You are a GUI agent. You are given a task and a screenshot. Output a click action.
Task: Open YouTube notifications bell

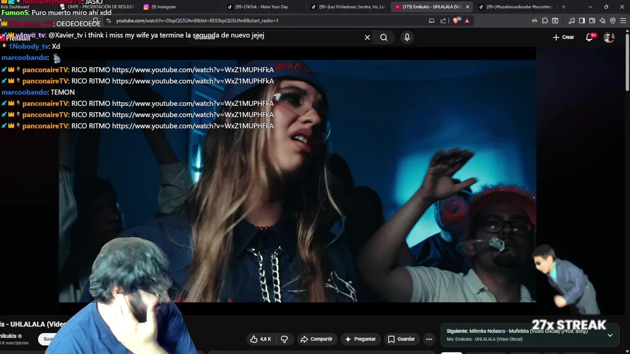pyautogui.click(x=590, y=37)
